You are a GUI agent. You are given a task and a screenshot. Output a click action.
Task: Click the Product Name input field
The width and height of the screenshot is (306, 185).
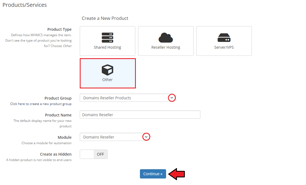click(x=140, y=115)
